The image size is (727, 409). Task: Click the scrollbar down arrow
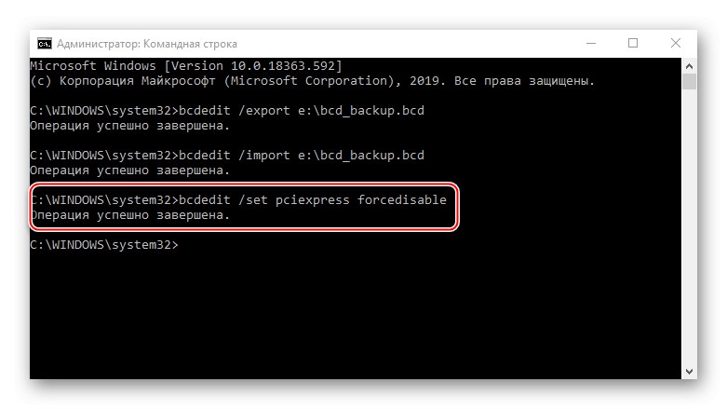[x=690, y=372]
